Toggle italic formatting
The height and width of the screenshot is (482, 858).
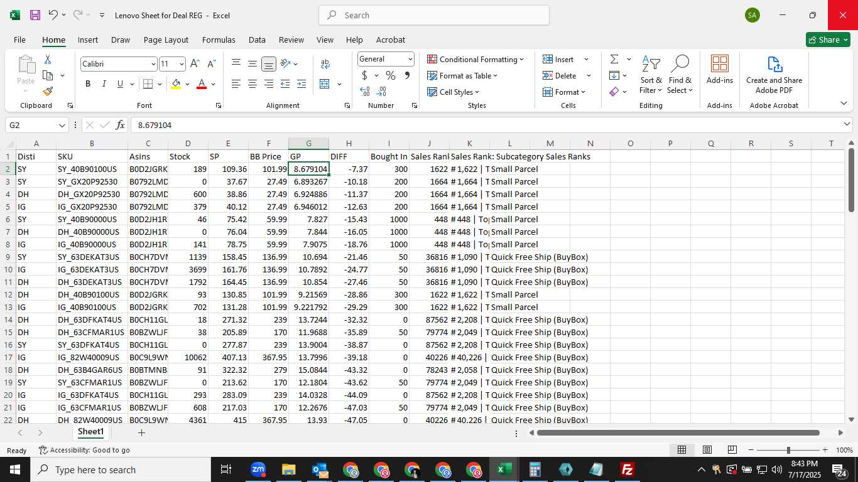click(x=104, y=84)
